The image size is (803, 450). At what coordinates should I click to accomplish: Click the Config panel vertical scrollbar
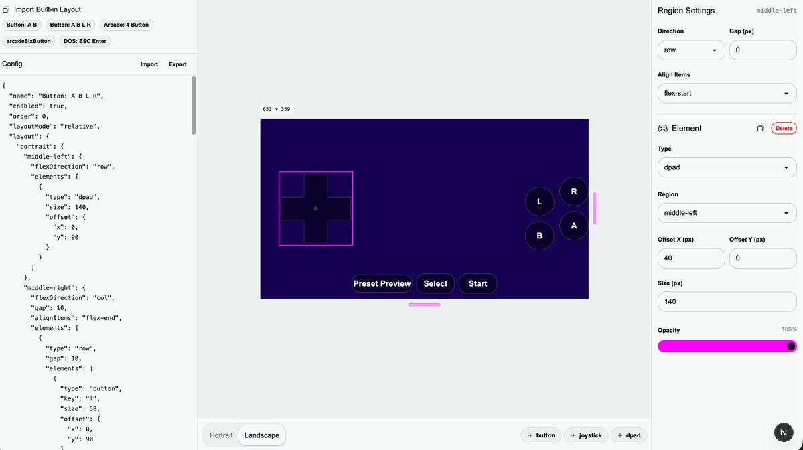194,105
